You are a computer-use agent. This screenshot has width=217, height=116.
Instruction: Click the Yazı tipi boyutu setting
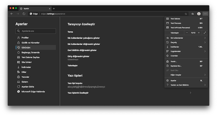(x=75, y=83)
